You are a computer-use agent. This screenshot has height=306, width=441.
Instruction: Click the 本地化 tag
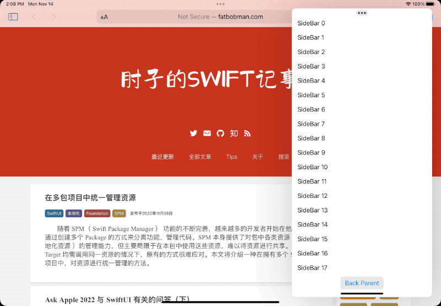(74, 213)
